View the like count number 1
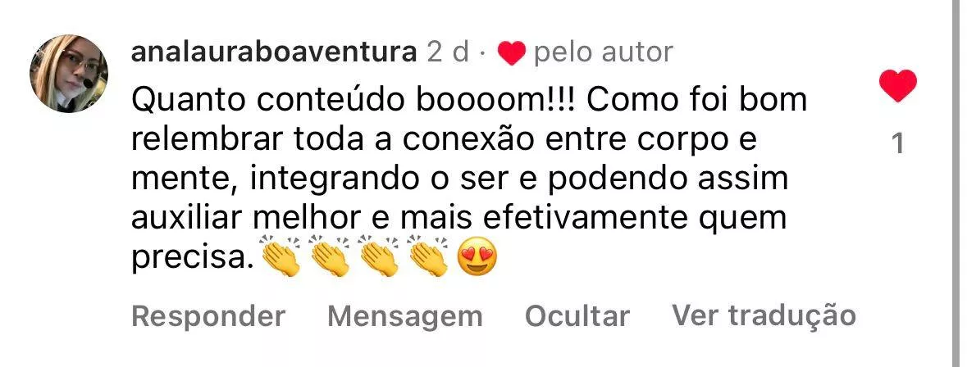 pos(899,144)
